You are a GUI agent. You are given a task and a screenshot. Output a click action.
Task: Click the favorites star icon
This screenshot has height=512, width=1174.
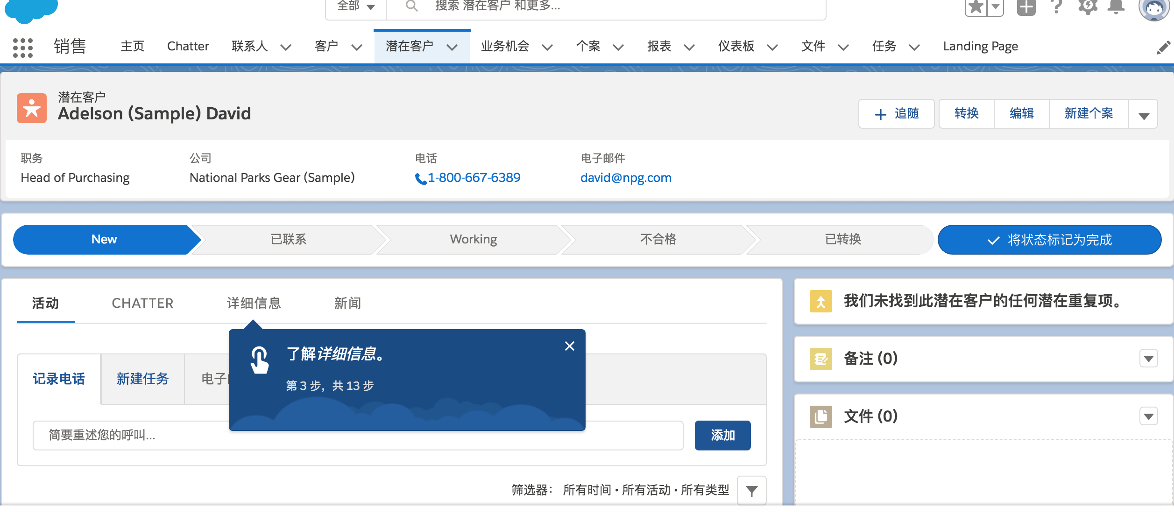(x=976, y=7)
